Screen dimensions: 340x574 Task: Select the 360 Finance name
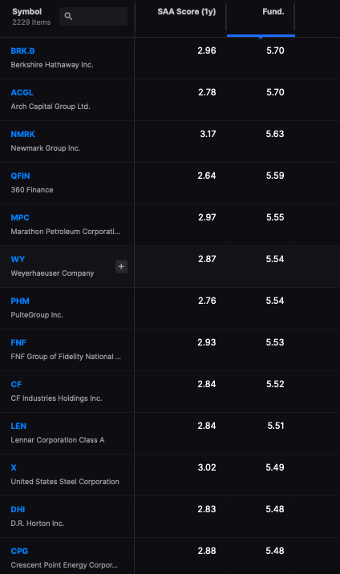32,190
